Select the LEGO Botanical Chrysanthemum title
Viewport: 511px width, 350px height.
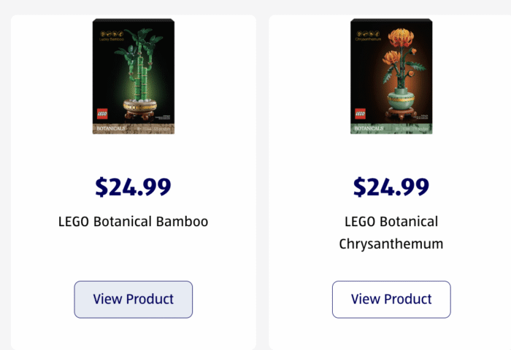(391, 233)
